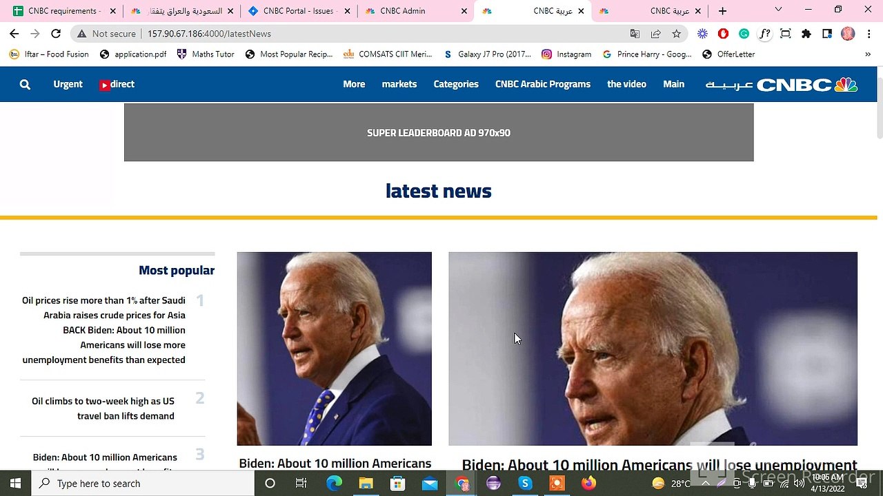
Task: Open Skype from the taskbar
Action: pos(525,484)
